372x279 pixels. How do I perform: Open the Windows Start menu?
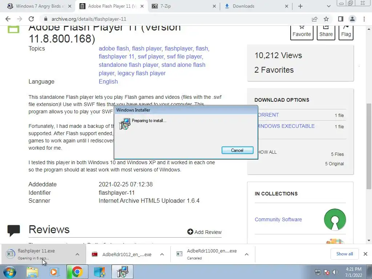(9, 272)
